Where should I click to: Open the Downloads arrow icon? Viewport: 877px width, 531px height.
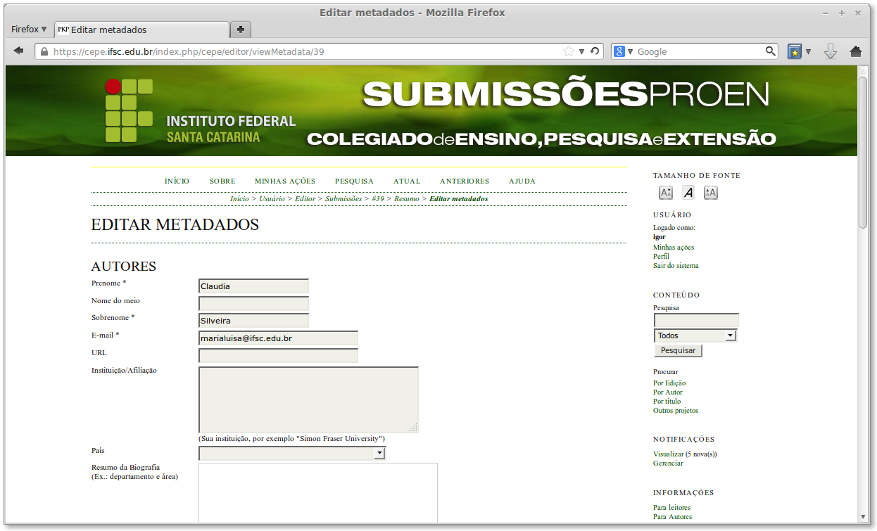click(831, 51)
